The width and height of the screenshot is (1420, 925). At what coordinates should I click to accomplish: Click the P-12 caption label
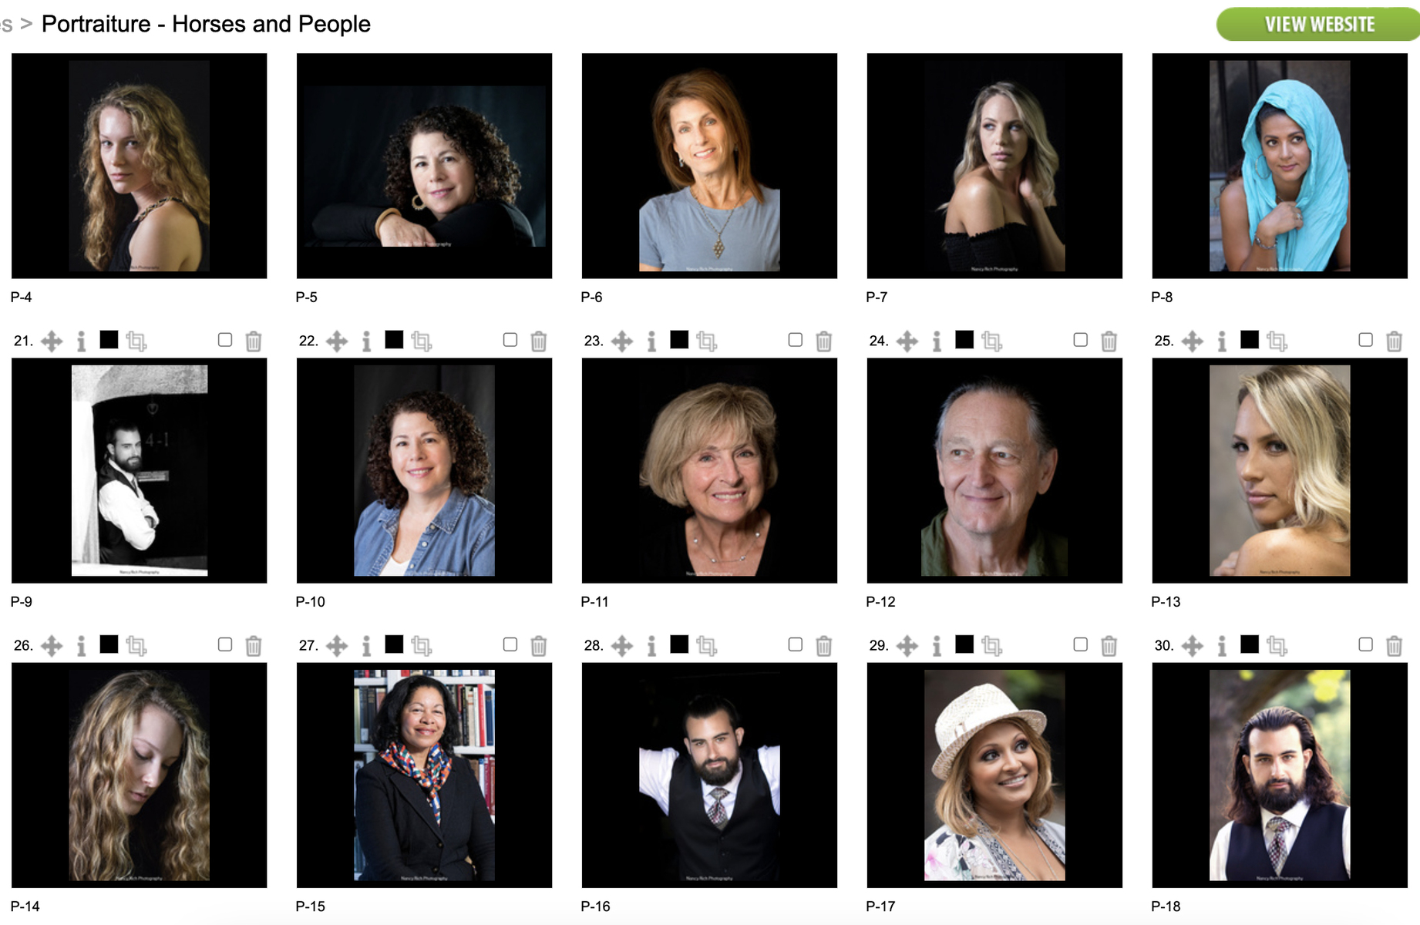(880, 601)
